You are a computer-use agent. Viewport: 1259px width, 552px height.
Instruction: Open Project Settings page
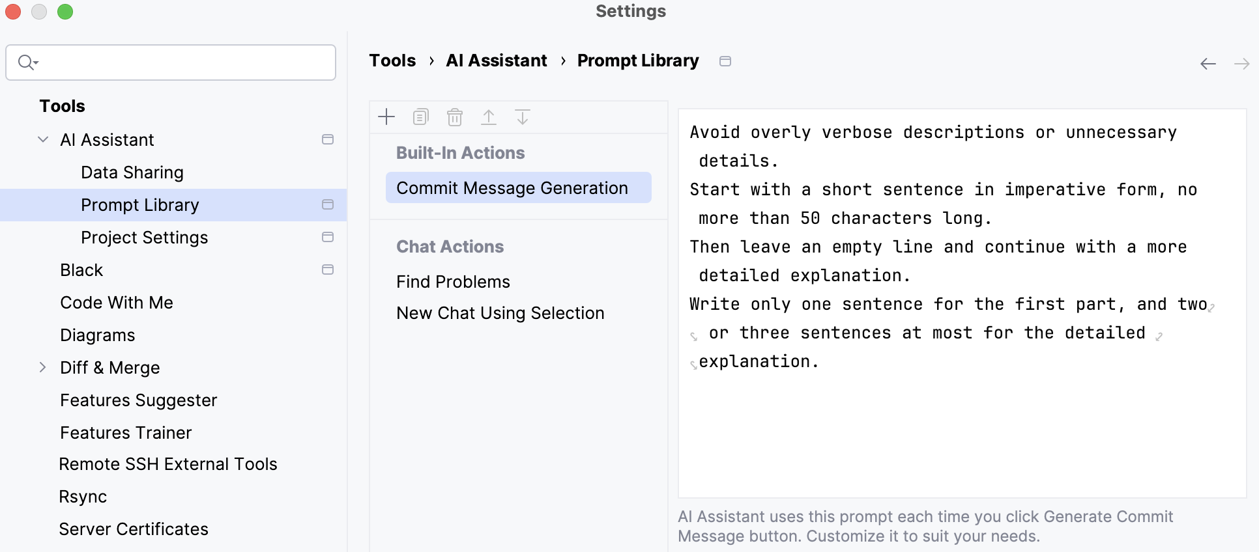click(x=144, y=237)
